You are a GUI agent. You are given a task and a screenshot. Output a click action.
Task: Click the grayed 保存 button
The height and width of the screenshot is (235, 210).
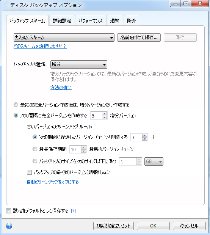180,38
